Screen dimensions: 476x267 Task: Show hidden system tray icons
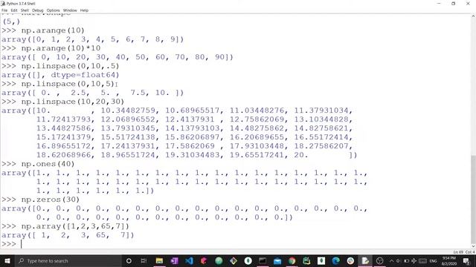click(x=392, y=260)
